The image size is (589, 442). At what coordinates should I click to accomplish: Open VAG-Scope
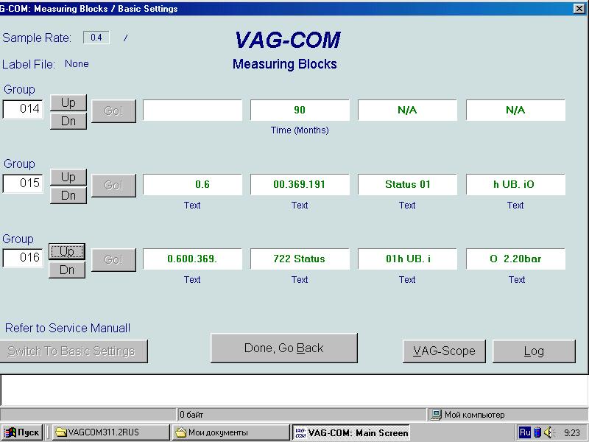tap(444, 351)
